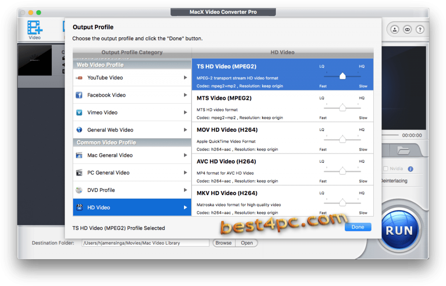The height and width of the screenshot is (286, 446).
Task: Click the Common Video Profile header
Action: tap(132, 143)
